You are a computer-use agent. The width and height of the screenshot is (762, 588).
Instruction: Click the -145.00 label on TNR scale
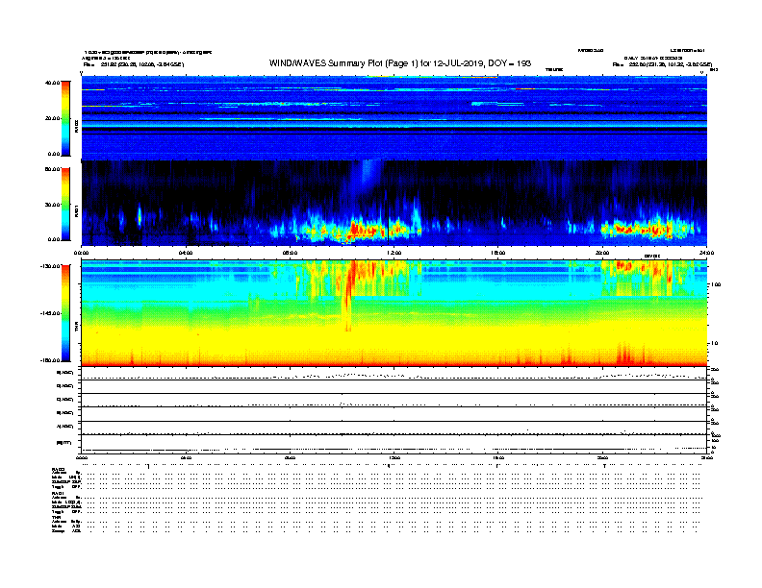[x=50, y=313]
